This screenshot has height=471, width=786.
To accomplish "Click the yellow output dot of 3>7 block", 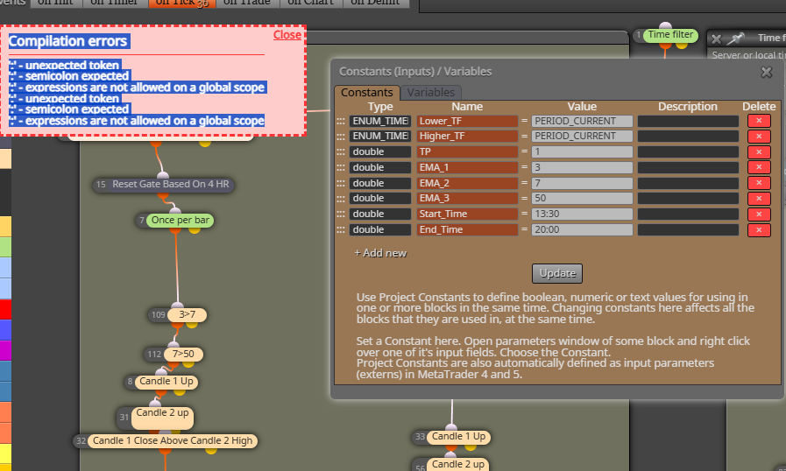I will (192, 325).
